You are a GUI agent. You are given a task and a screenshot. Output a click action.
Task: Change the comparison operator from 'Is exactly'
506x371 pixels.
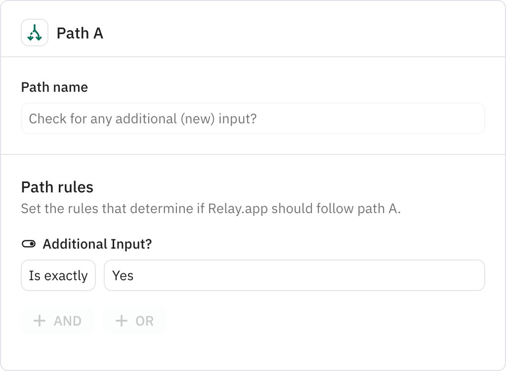(58, 275)
